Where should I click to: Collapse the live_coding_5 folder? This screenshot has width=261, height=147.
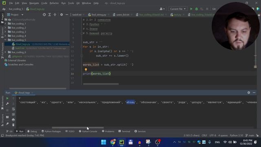[x=5, y=40]
